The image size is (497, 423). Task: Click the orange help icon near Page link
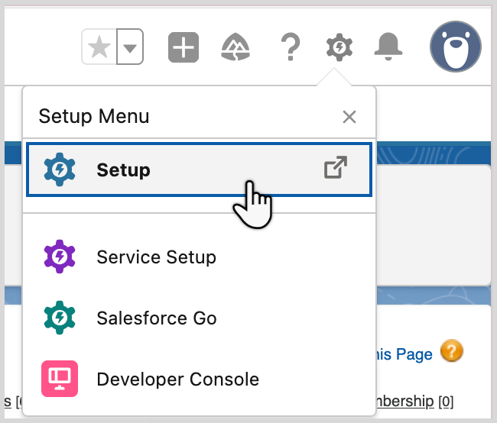(x=452, y=350)
